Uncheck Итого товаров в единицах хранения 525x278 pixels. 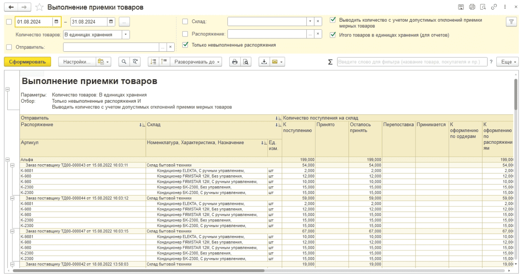click(333, 35)
